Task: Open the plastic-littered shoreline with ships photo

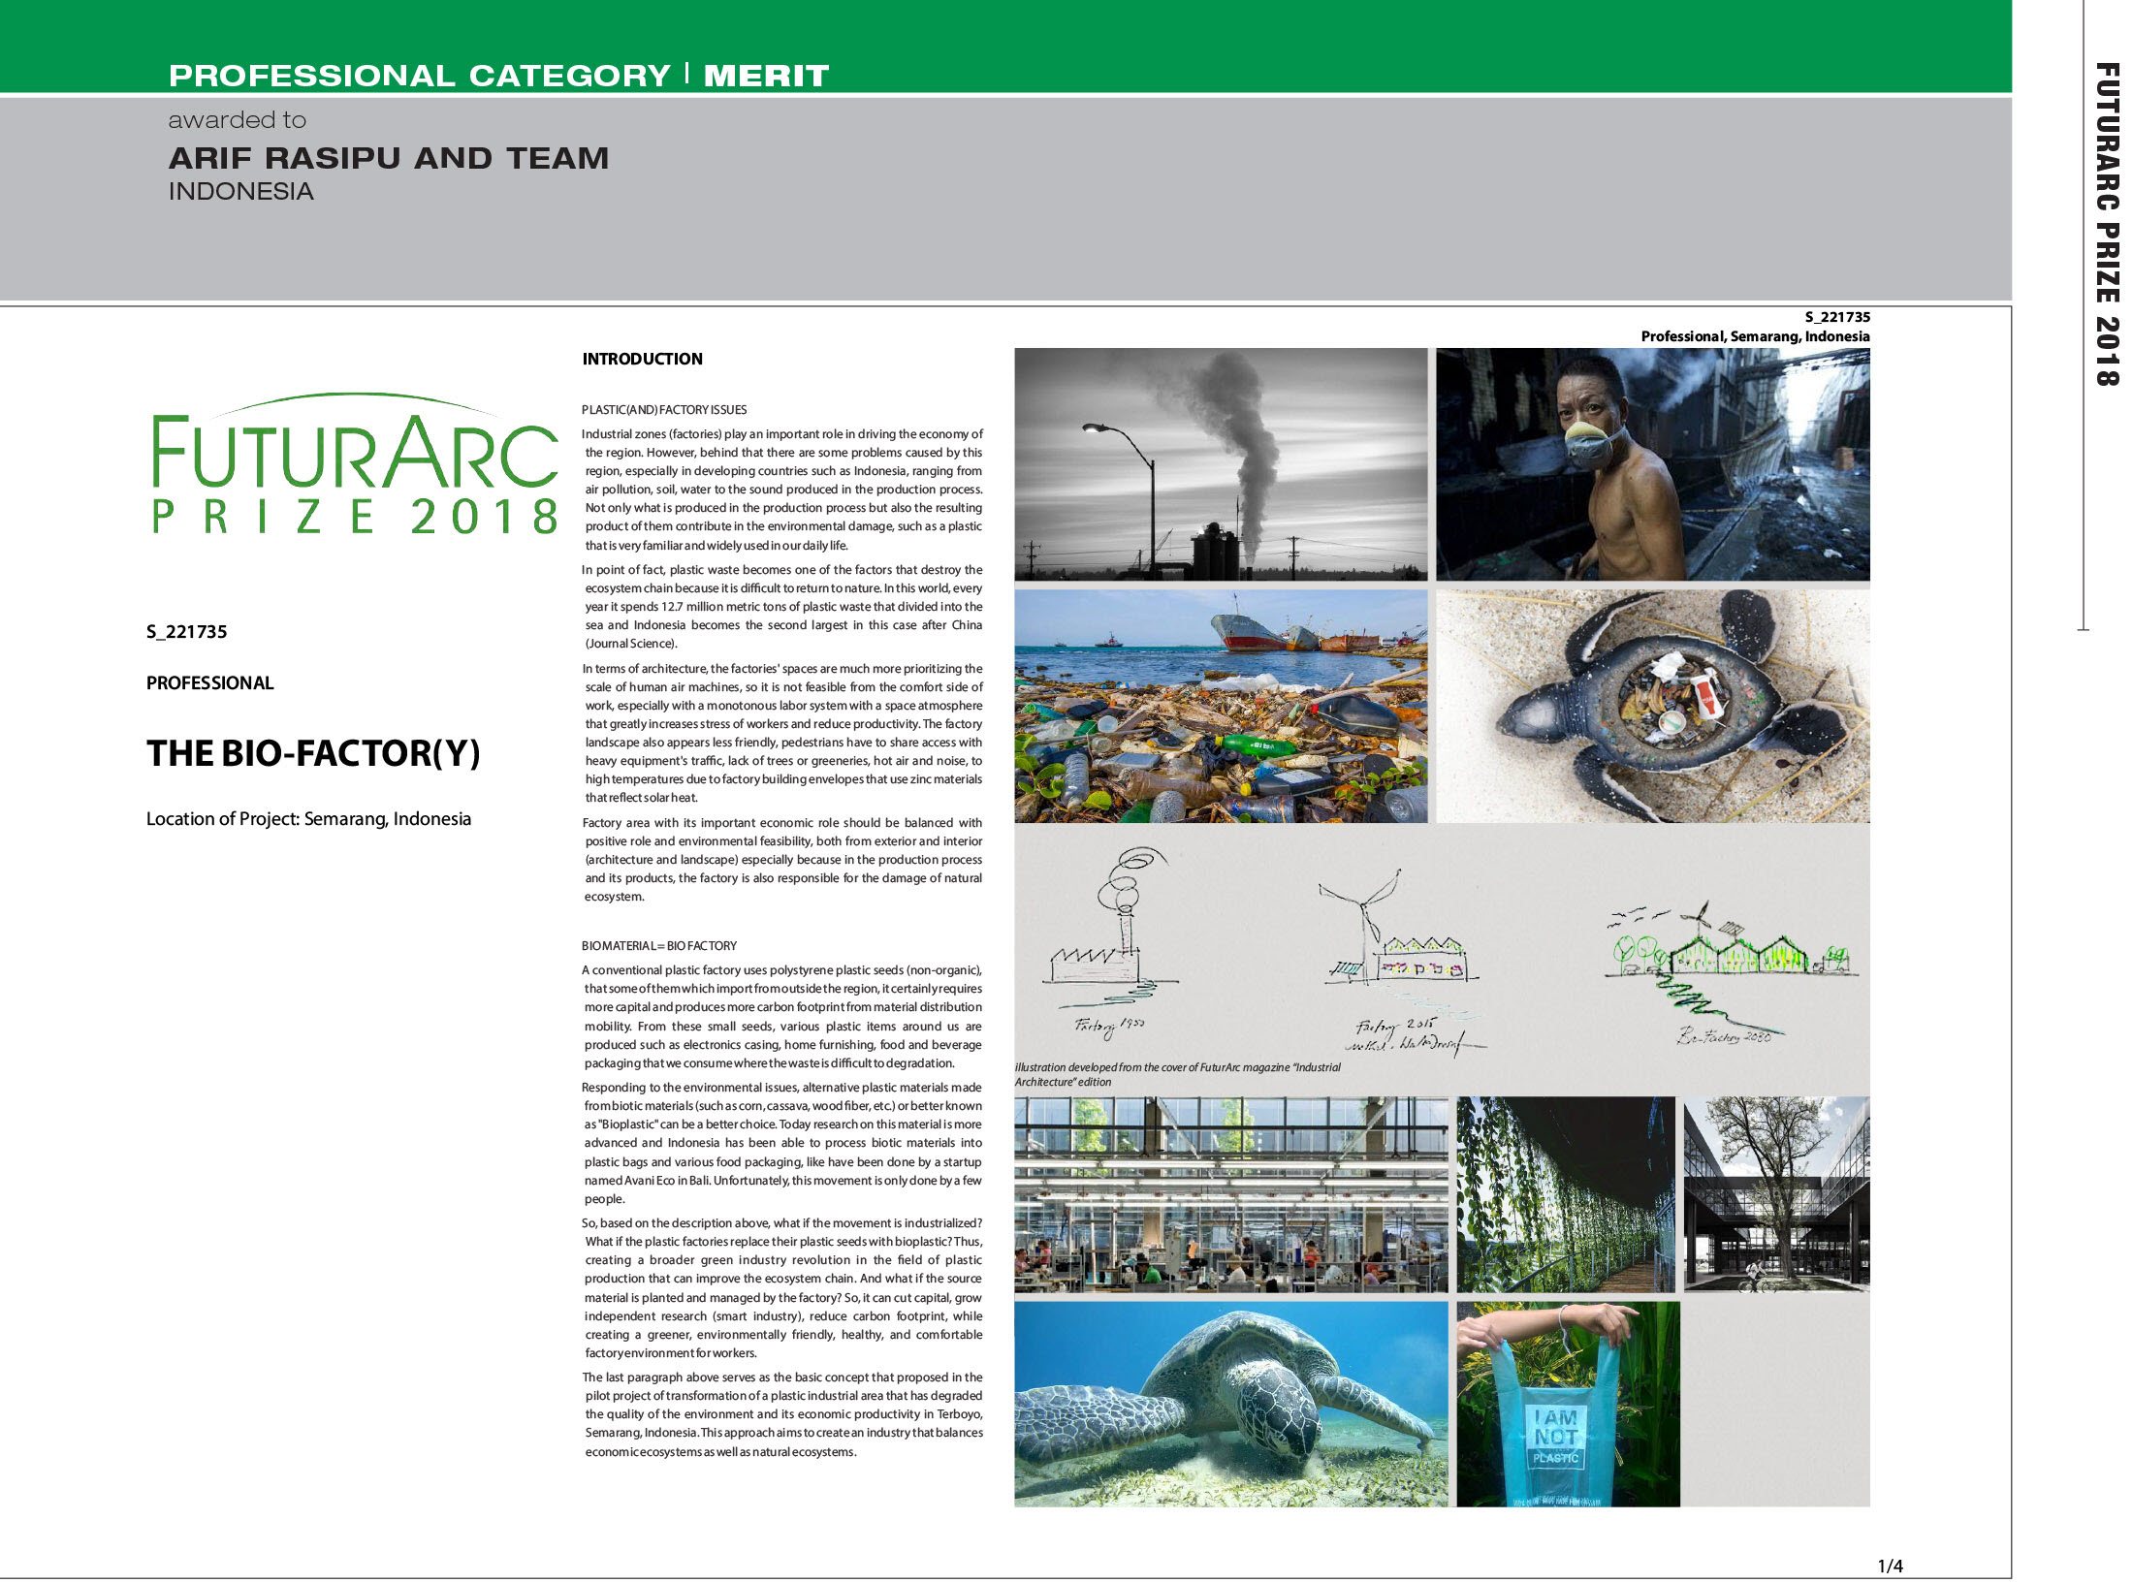Action: tap(1221, 707)
